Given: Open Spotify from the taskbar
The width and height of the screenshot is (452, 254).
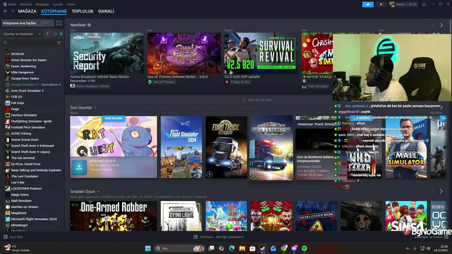Looking at the screenshot, I should point(304,248).
